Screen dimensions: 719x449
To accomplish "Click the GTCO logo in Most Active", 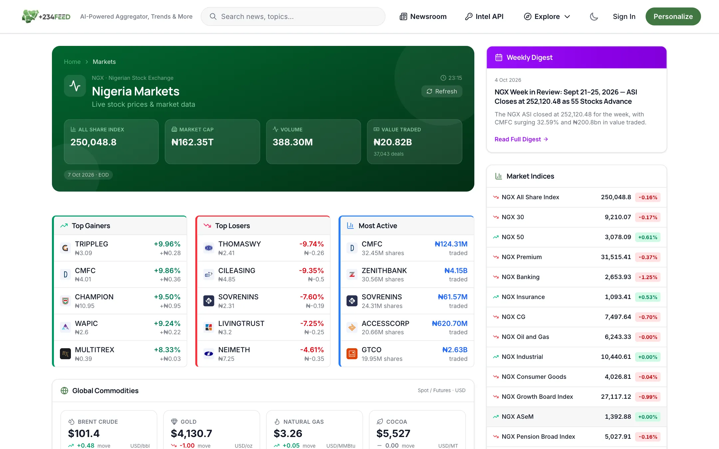I will coord(352,354).
